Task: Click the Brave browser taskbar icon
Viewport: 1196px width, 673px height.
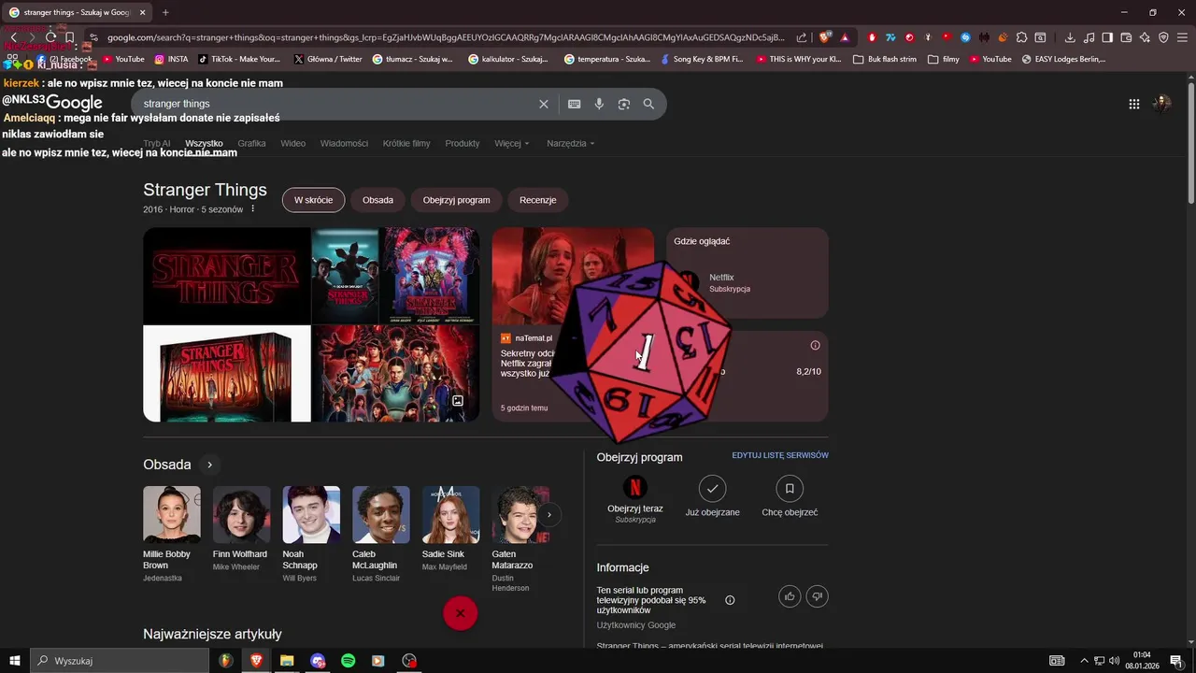Action: coord(256,661)
